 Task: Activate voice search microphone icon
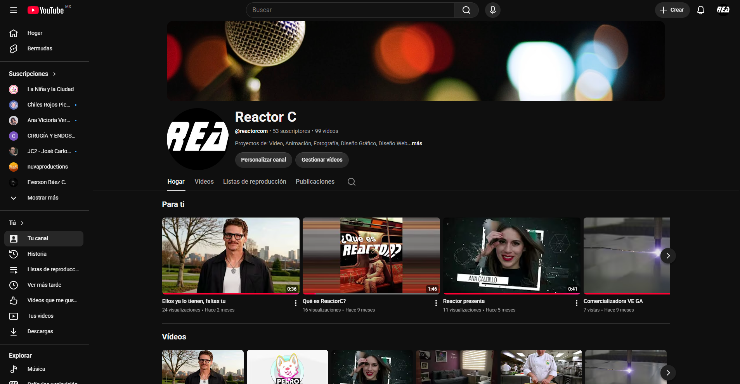click(493, 10)
